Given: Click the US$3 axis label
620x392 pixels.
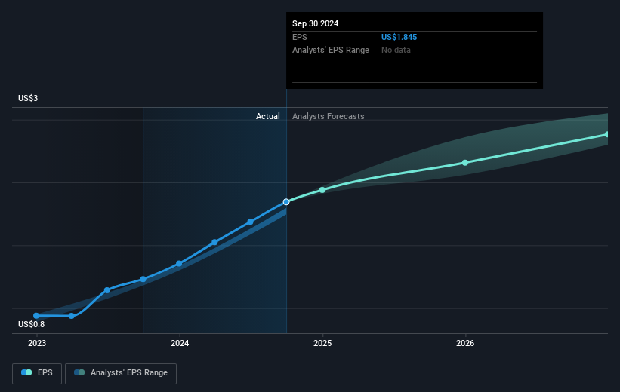Looking at the screenshot, I should point(28,98).
